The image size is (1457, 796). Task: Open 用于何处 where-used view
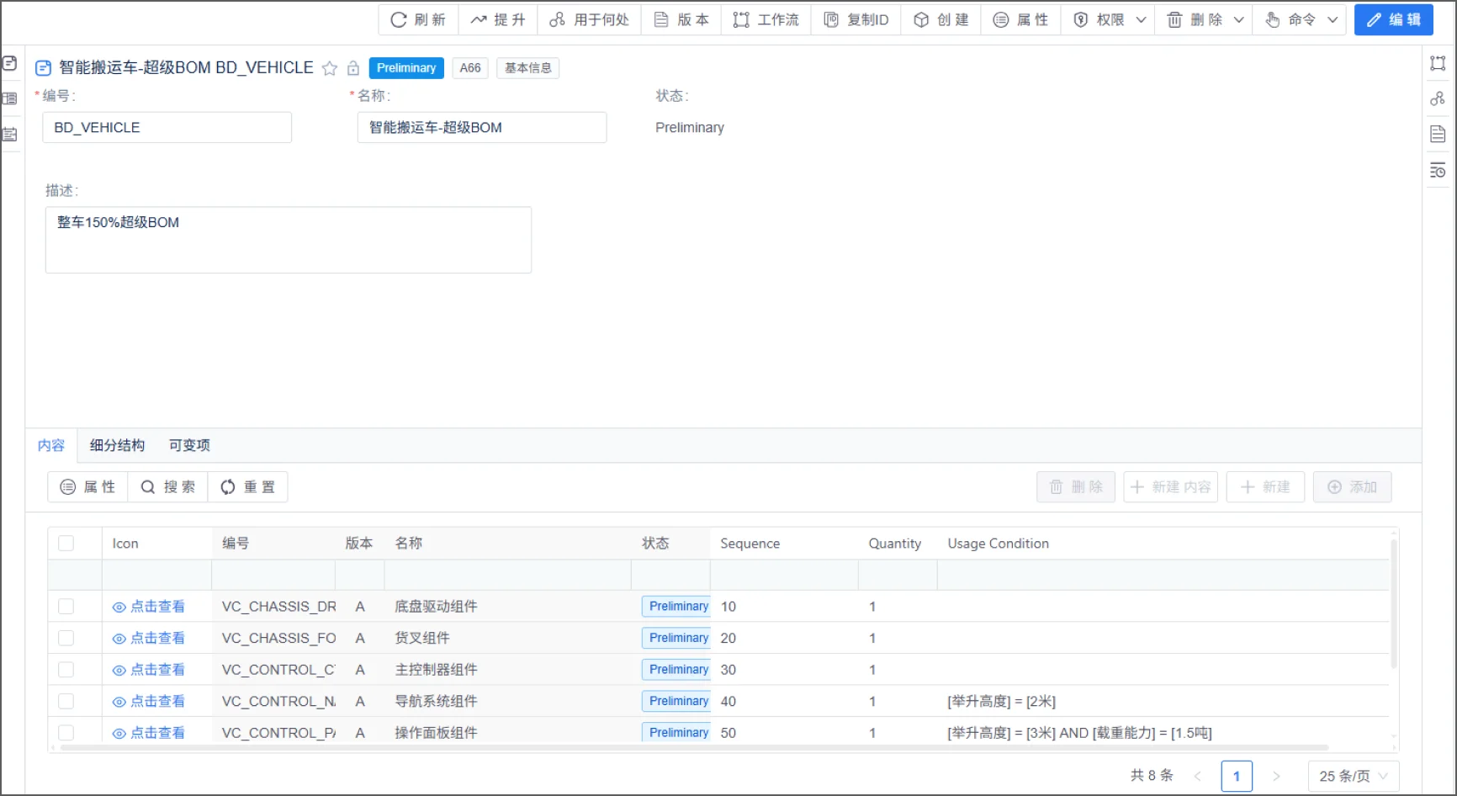[x=589, y=19]
